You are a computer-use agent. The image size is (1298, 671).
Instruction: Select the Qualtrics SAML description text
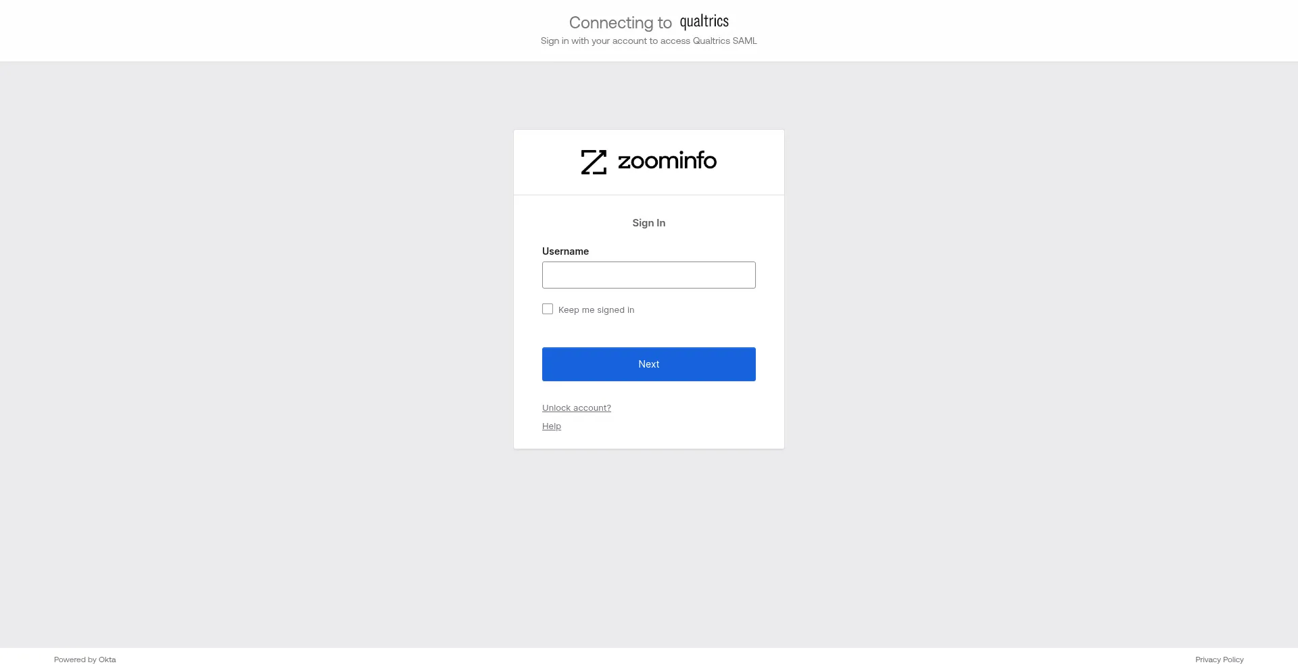[648, 41]
